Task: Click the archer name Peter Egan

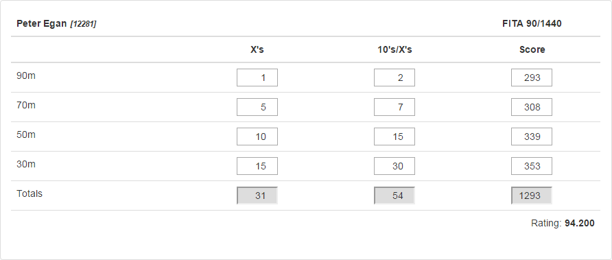Action: [x=42, y=24]
